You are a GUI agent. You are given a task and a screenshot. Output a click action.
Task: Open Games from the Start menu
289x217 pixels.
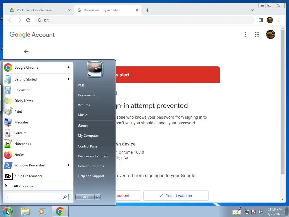pos(83,126)
